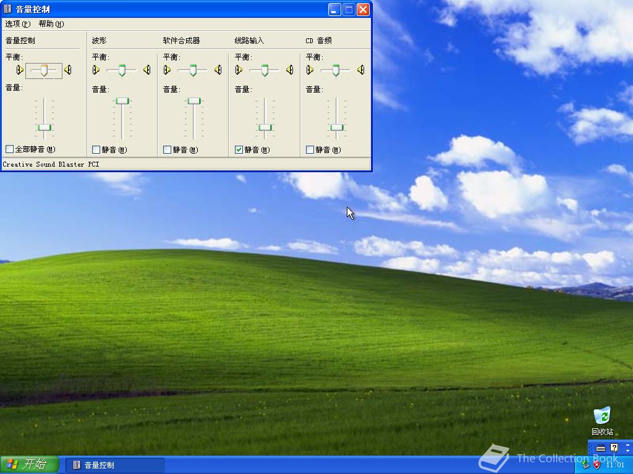
Task: Click the 音量控制 master column heading
Action: pos(20,40)
